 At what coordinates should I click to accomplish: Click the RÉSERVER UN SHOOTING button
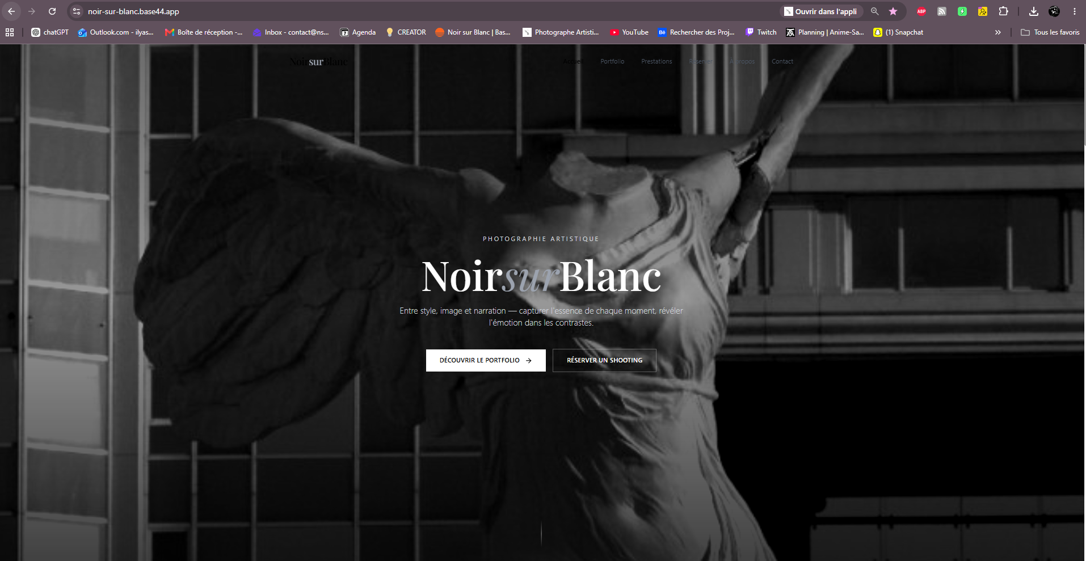pyautogui.click(x=604, y=360)
